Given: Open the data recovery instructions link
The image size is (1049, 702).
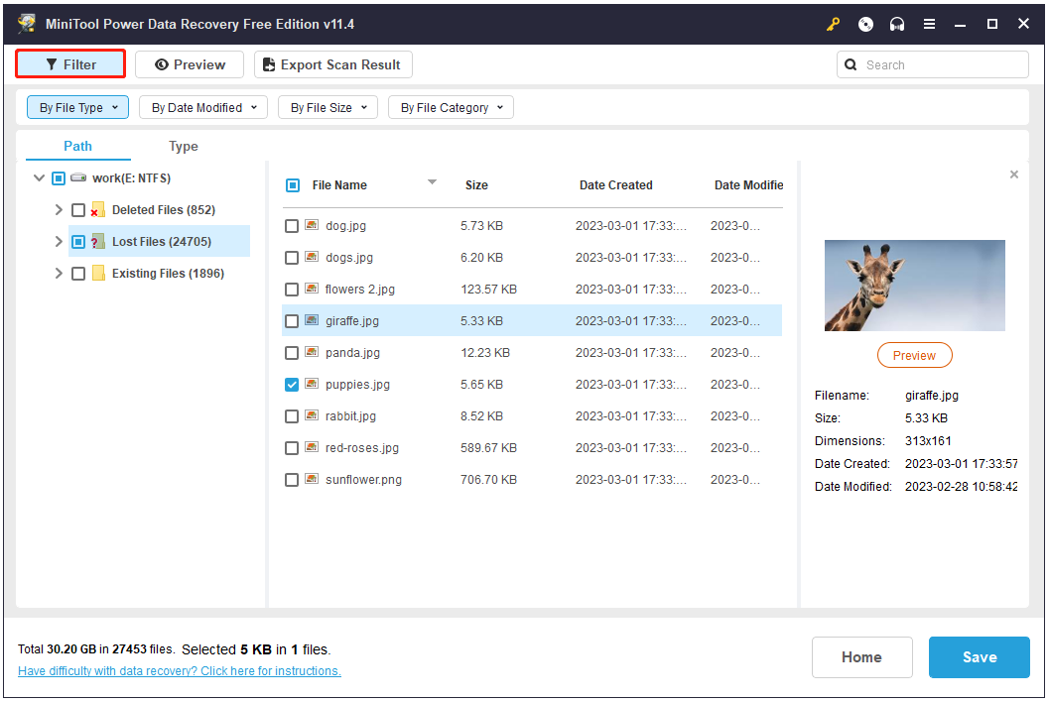Looking at the screenshot, I should (x=179, y=671).
